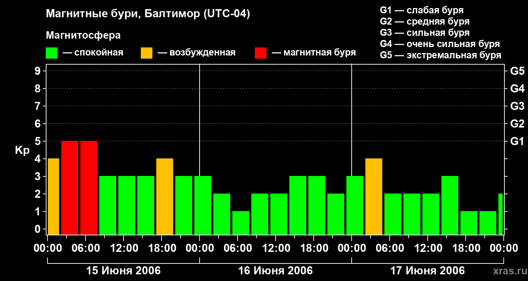Click the 'G3 — сильная буря' legend line

click(425, 33)
